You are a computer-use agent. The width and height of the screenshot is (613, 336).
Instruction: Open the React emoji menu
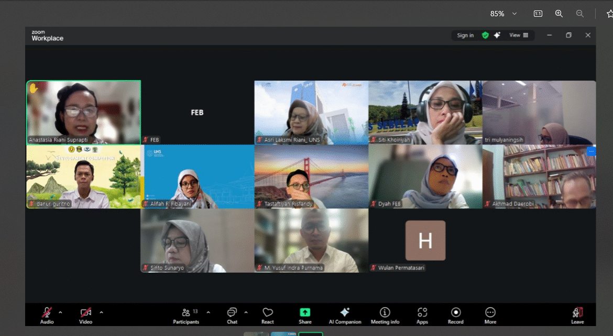click(x=268, y=315)
